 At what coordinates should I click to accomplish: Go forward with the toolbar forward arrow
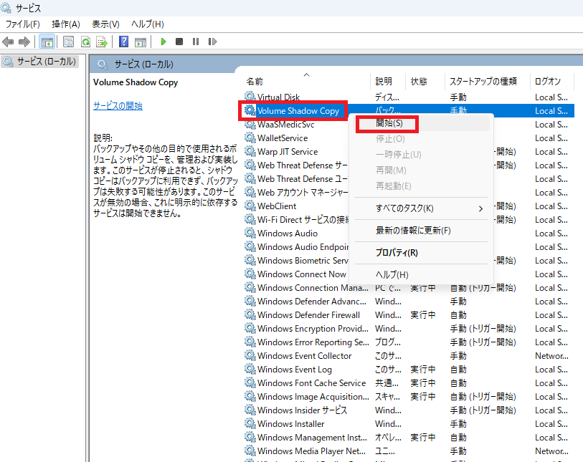(24, 42)
